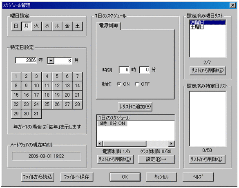This screenshot has width=239, height=188.
Task: Select day 20 in the calendar
Action: coord(67,95)
